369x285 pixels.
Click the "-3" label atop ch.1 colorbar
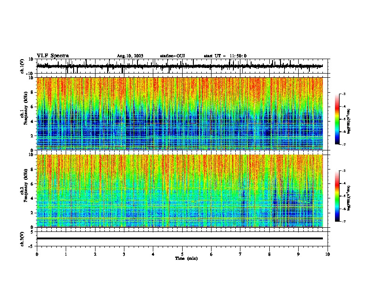(x=343, y=94)
